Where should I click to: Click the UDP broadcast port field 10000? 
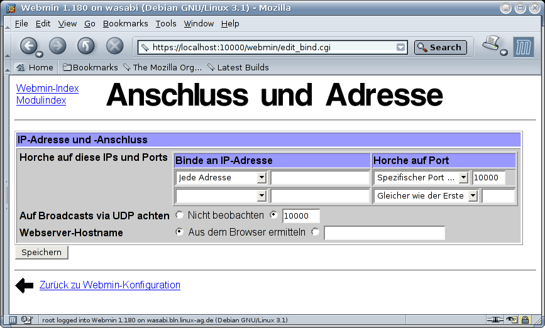click(x=301, y=216)
